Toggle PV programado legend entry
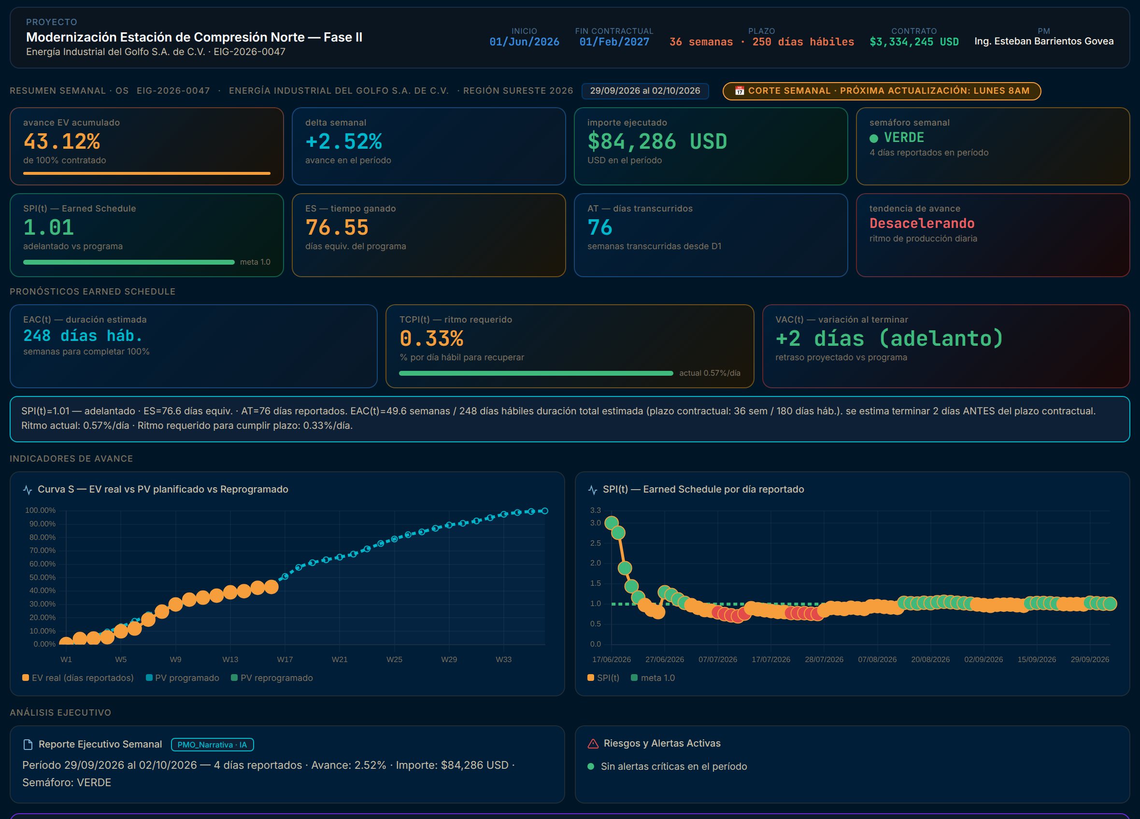Image resolution: width=1140 pixels, height=819 pixels. (183, 678)
